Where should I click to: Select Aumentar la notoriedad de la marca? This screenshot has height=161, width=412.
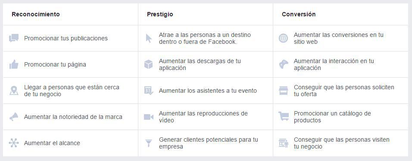click(73, 117)
